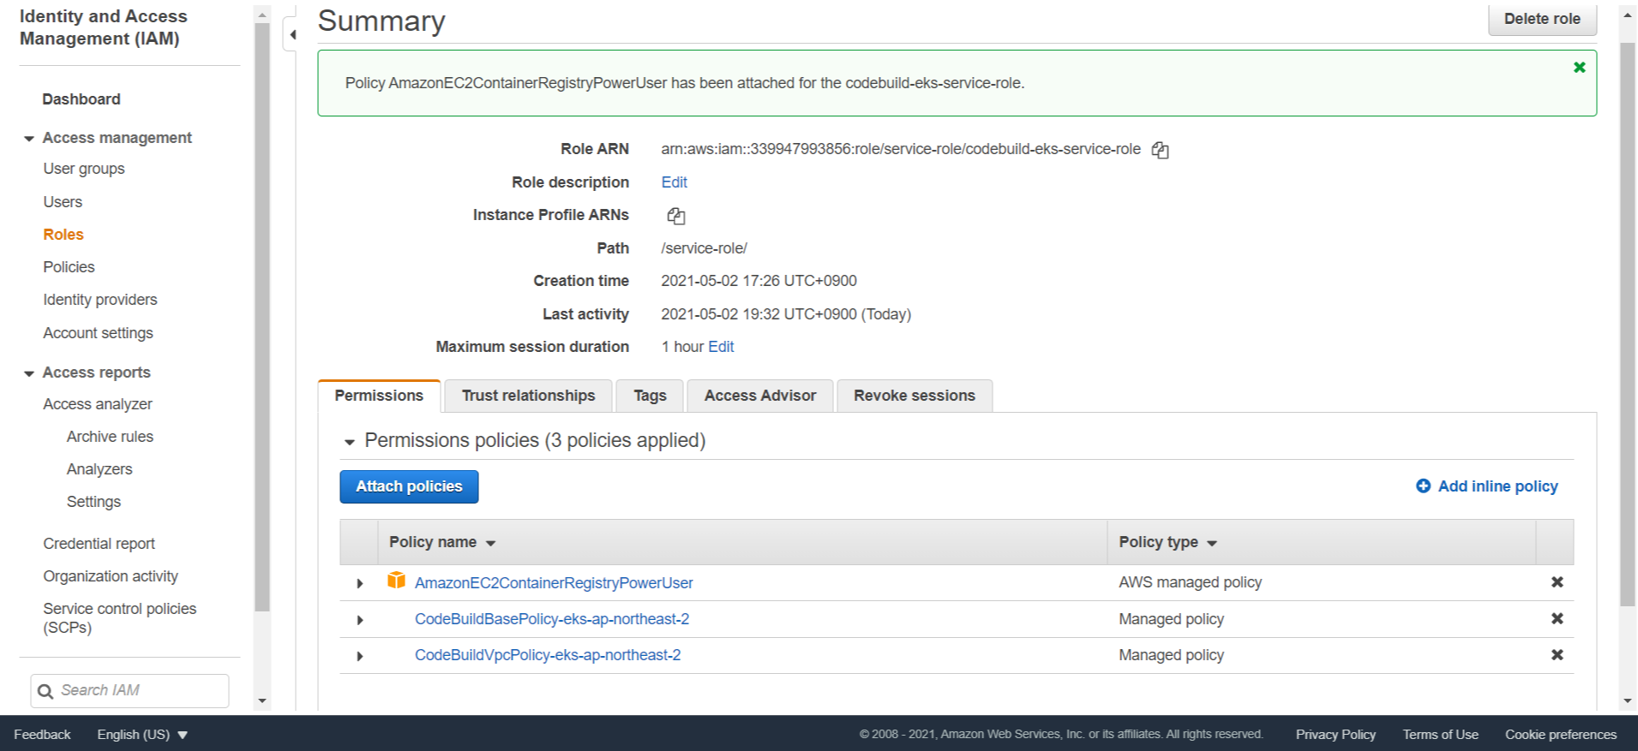Click the Path value /service-role/
Viewport: 1638px width, 751px height.
pyautogui.click(x=704, y=248)
